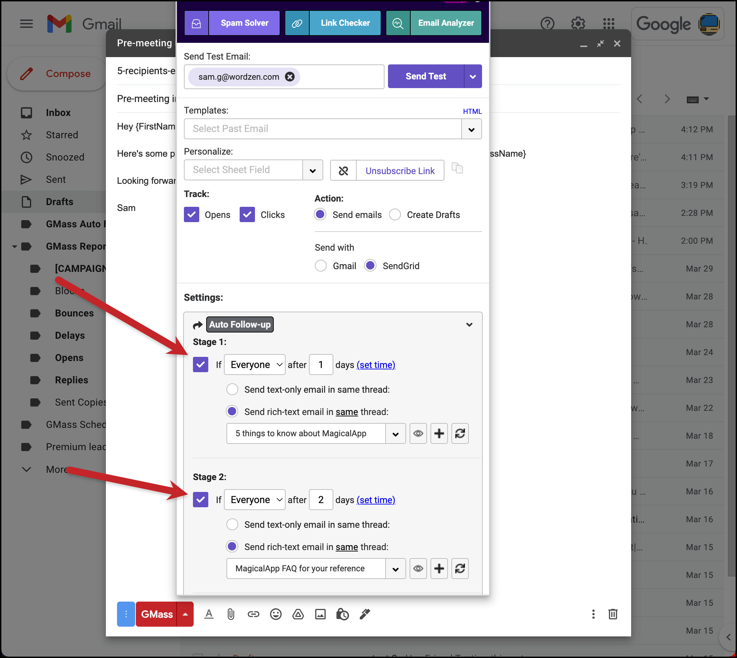Insert emoji with the smiley icon
This screenshot has width=737, height=658.
point(276,614)
